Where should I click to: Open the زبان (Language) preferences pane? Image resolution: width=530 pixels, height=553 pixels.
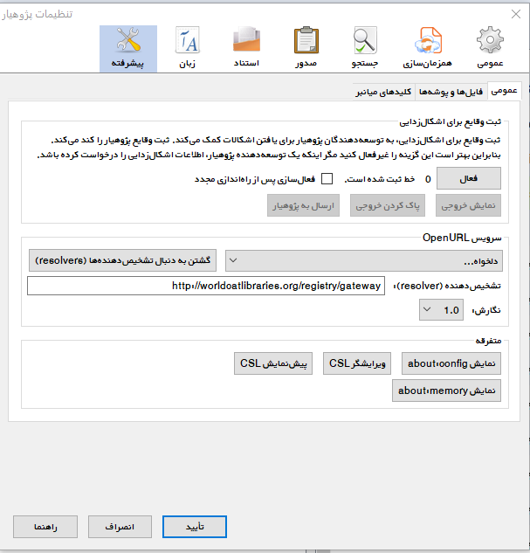[x=188, y=48]
